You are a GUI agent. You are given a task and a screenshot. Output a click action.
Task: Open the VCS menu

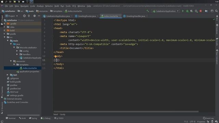coord(74,6)
